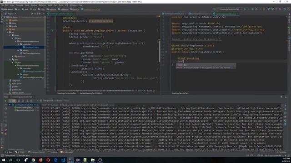Click the Search Everywhere magnifier icon
The height and width of the screenshot is (163, 291).
(289, 9)
